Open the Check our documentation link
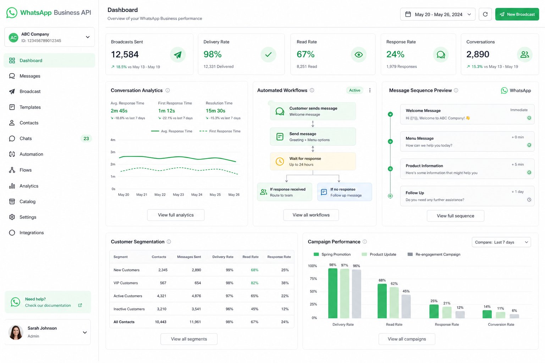The image size is (545, 363). click(48, 305)
